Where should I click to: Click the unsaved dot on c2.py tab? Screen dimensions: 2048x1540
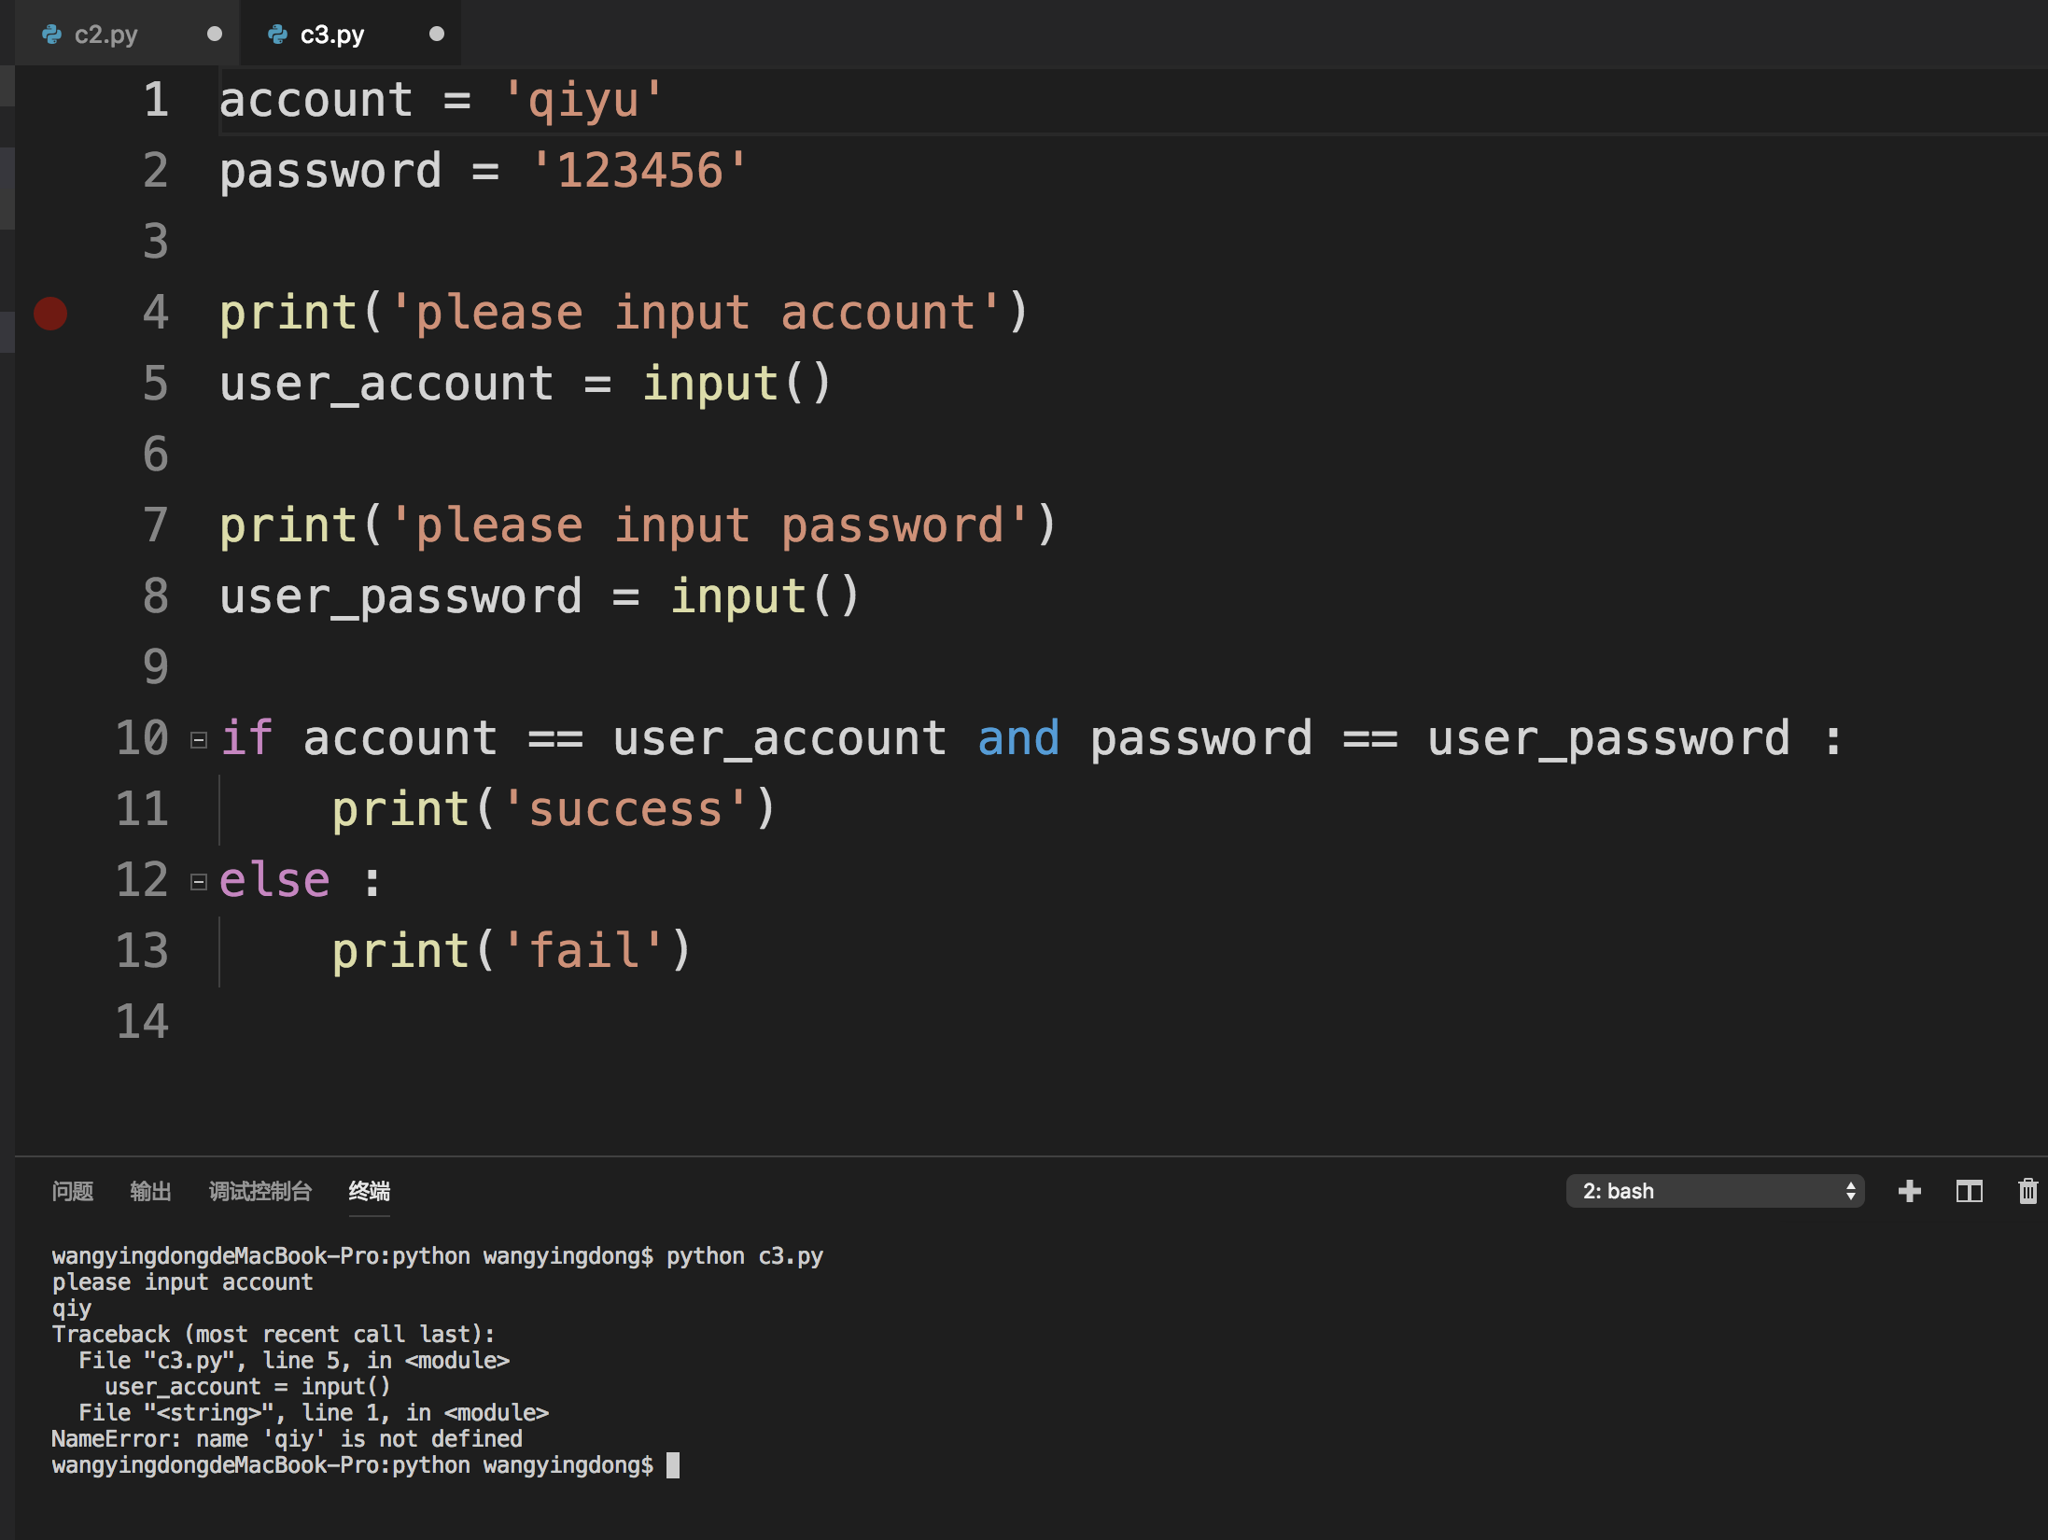(x=215, y=35)
